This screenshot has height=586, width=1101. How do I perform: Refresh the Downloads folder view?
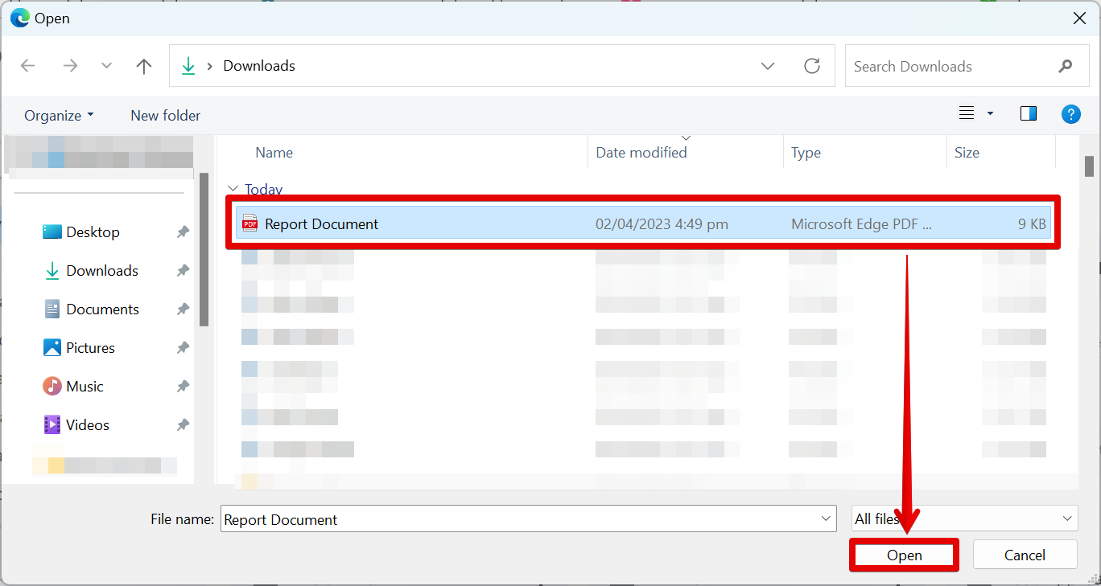pos(812,66)
